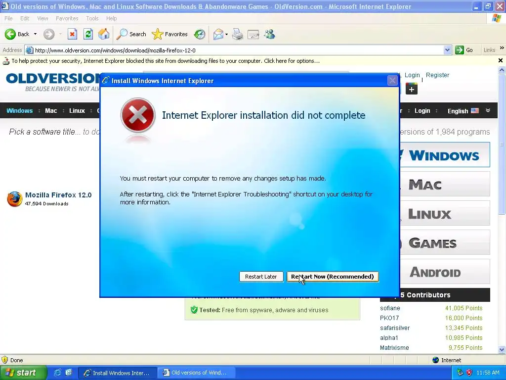Viewport: 506px width, 380px height.
Task: Click the scrollbar up arrow
Action: click(502, 69)
